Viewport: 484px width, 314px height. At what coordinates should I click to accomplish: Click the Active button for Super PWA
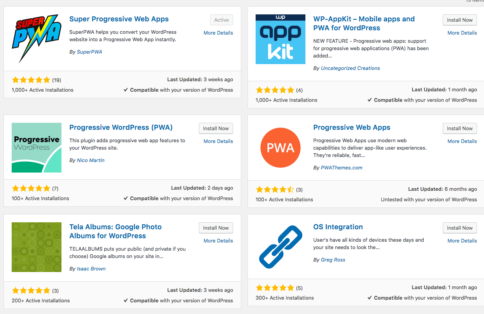click(x=221, y=20)
